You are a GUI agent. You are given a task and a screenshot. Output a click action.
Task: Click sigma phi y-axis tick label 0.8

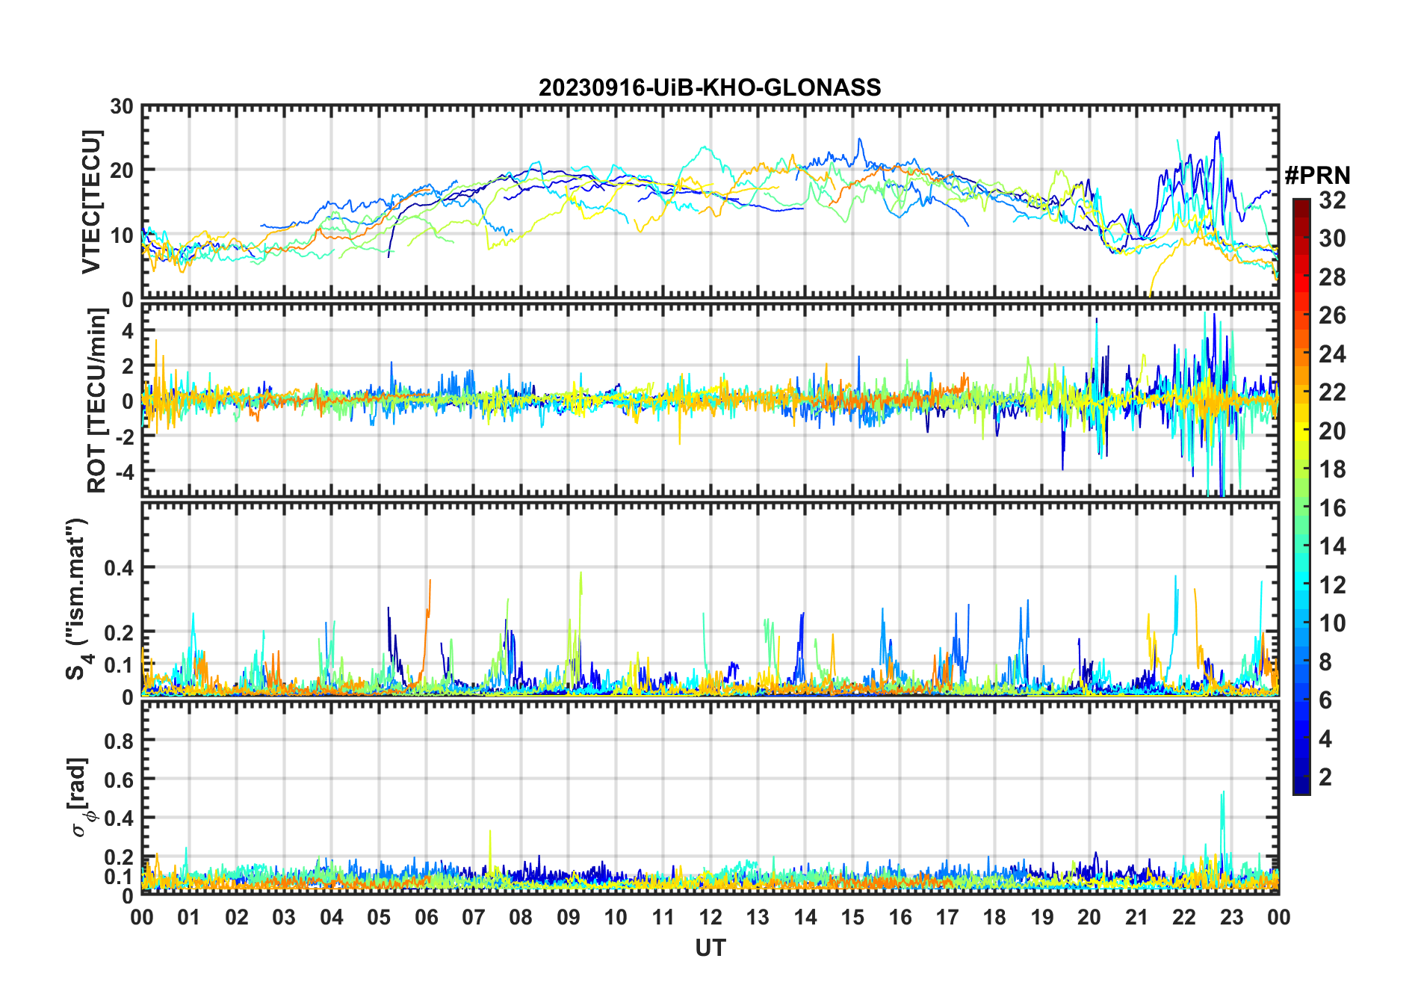(x=120, y=741)
